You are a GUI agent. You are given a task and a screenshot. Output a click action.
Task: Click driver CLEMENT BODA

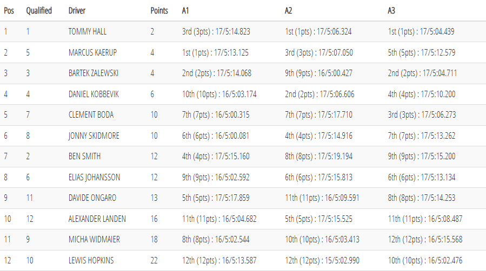click(x=91, y=115)
